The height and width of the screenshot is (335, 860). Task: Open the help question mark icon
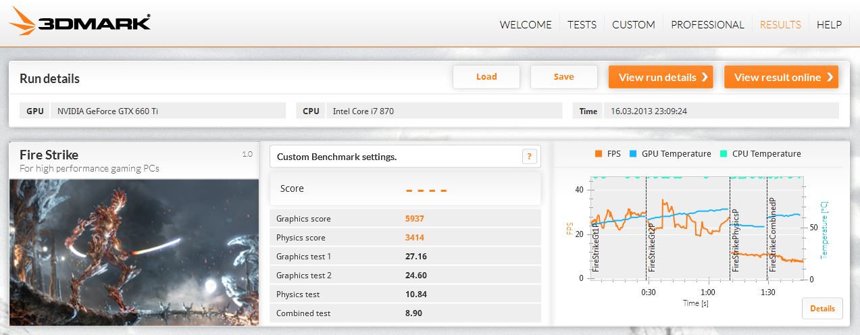(x=530, y=157)
